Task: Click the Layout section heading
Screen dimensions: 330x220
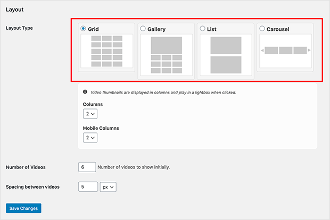Action: click(14, 10)
